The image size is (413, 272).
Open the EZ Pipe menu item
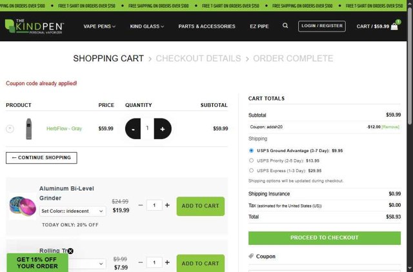tap(259, 26)
